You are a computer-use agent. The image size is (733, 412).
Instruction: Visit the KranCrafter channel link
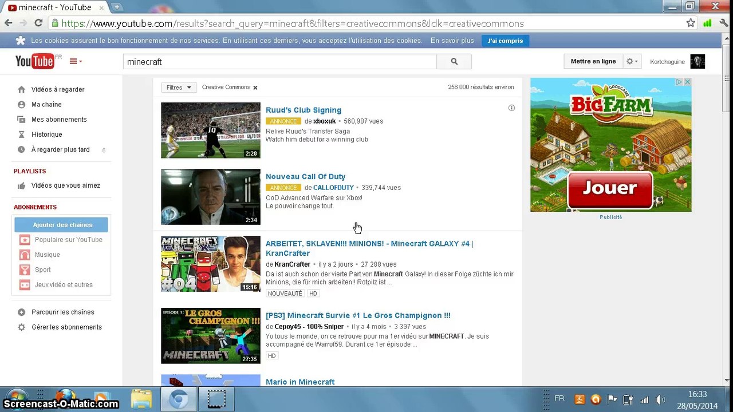[x=292, y=264]
